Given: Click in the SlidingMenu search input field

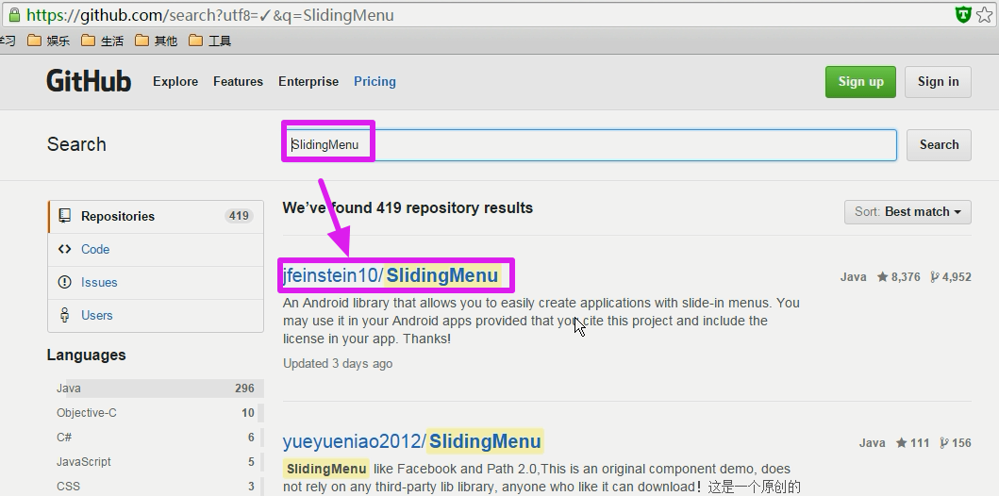Looking at the screenshot, I should [590, 144].
